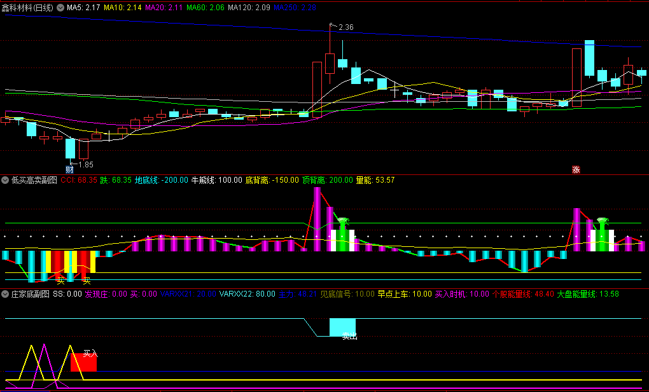The image size is (649, 392).
Task: Click the 财 marker below the 1.85 low
Action: 69,169
